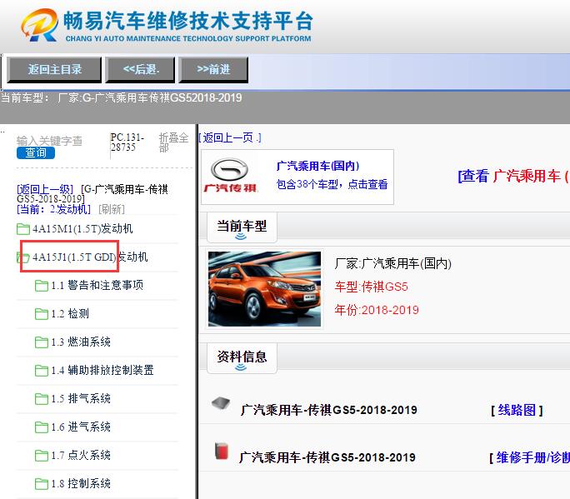570x499 pixels.
Task: Select the 1.7 点火系统 entry
Action: (x=81, y=456)
